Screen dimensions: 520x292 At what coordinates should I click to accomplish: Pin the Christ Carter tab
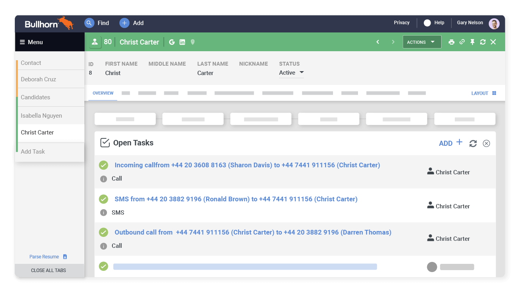[472, 42]
